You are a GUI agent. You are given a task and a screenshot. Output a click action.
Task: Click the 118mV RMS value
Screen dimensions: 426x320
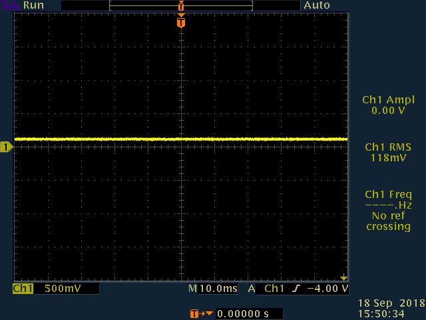tap(388, 158)
